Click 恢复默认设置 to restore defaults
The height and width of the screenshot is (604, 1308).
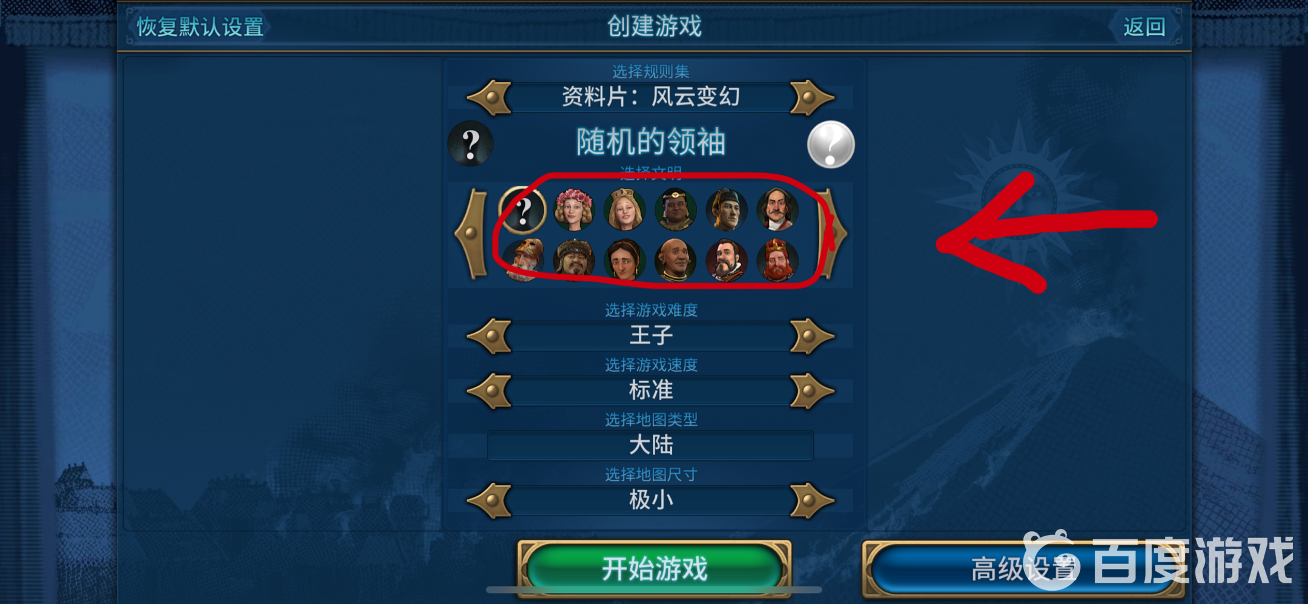pyautogui.click(x=200, y=27)
